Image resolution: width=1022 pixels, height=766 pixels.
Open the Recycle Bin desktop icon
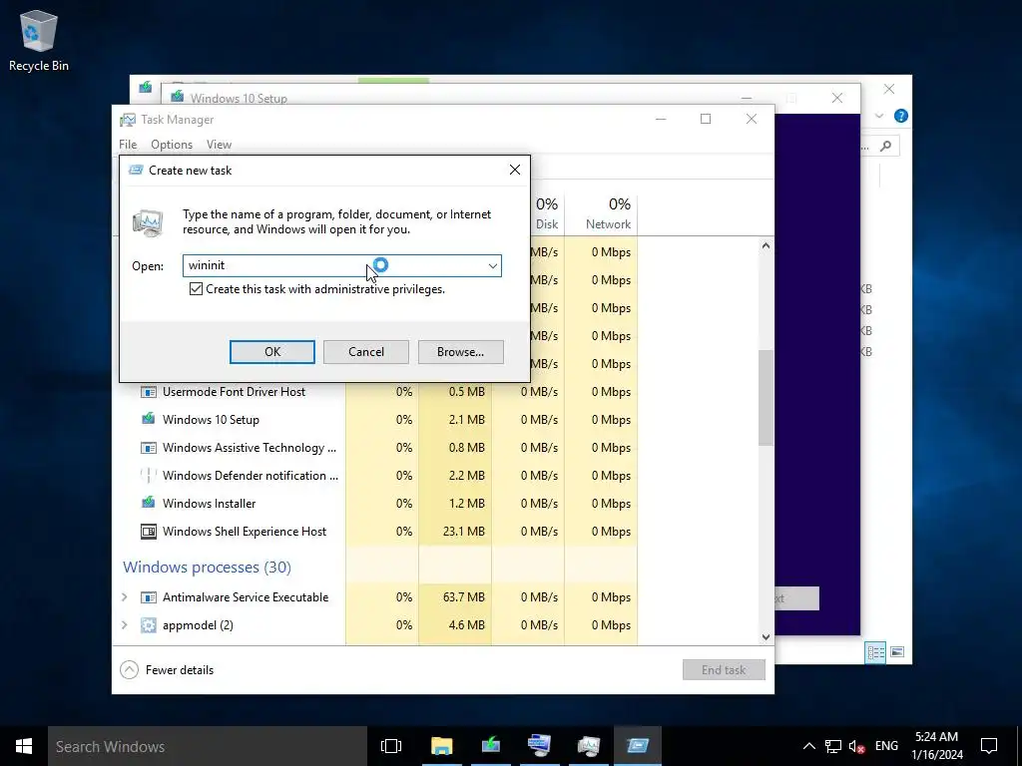(39, 40)
